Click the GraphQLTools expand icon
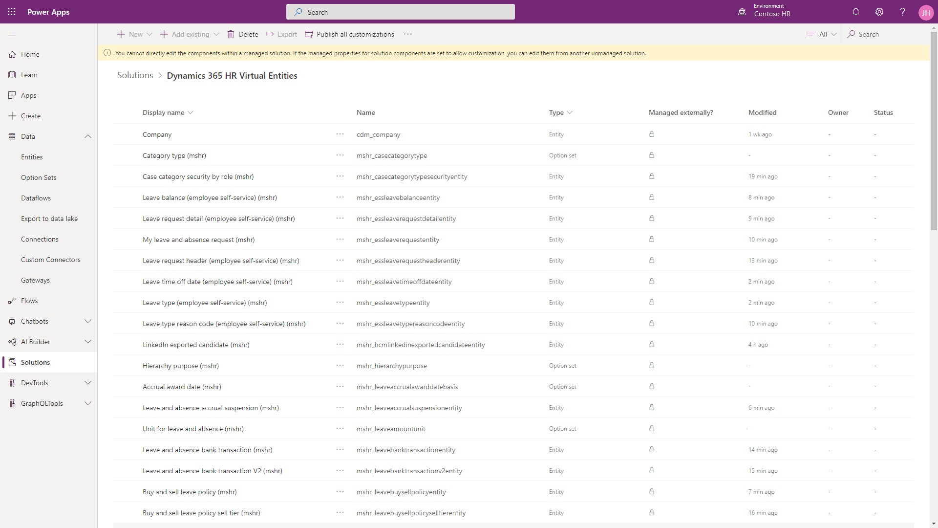The height and width of the screenshot is (528, 938). pos(88,403)
